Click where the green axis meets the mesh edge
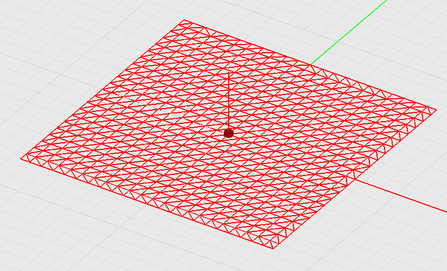 [310, 65]
